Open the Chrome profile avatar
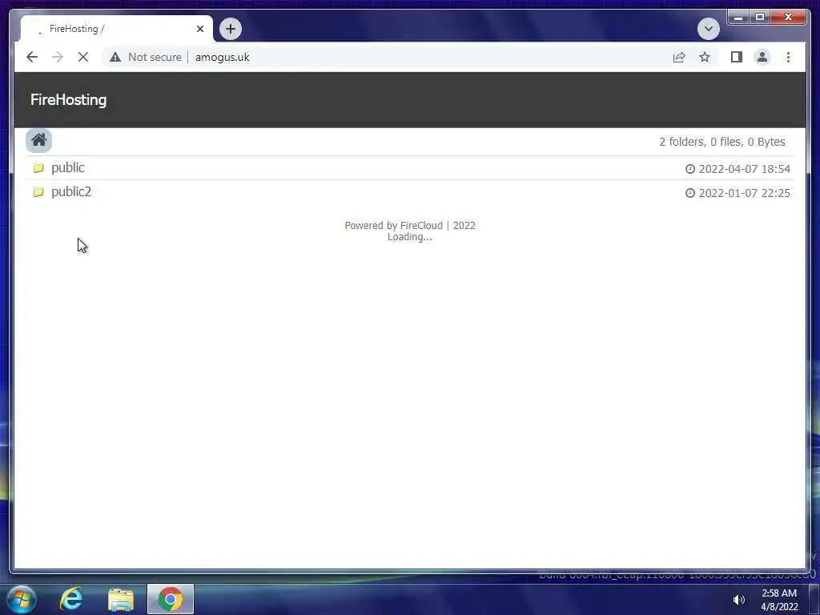The image size is (820, 615). pos(762,57)
